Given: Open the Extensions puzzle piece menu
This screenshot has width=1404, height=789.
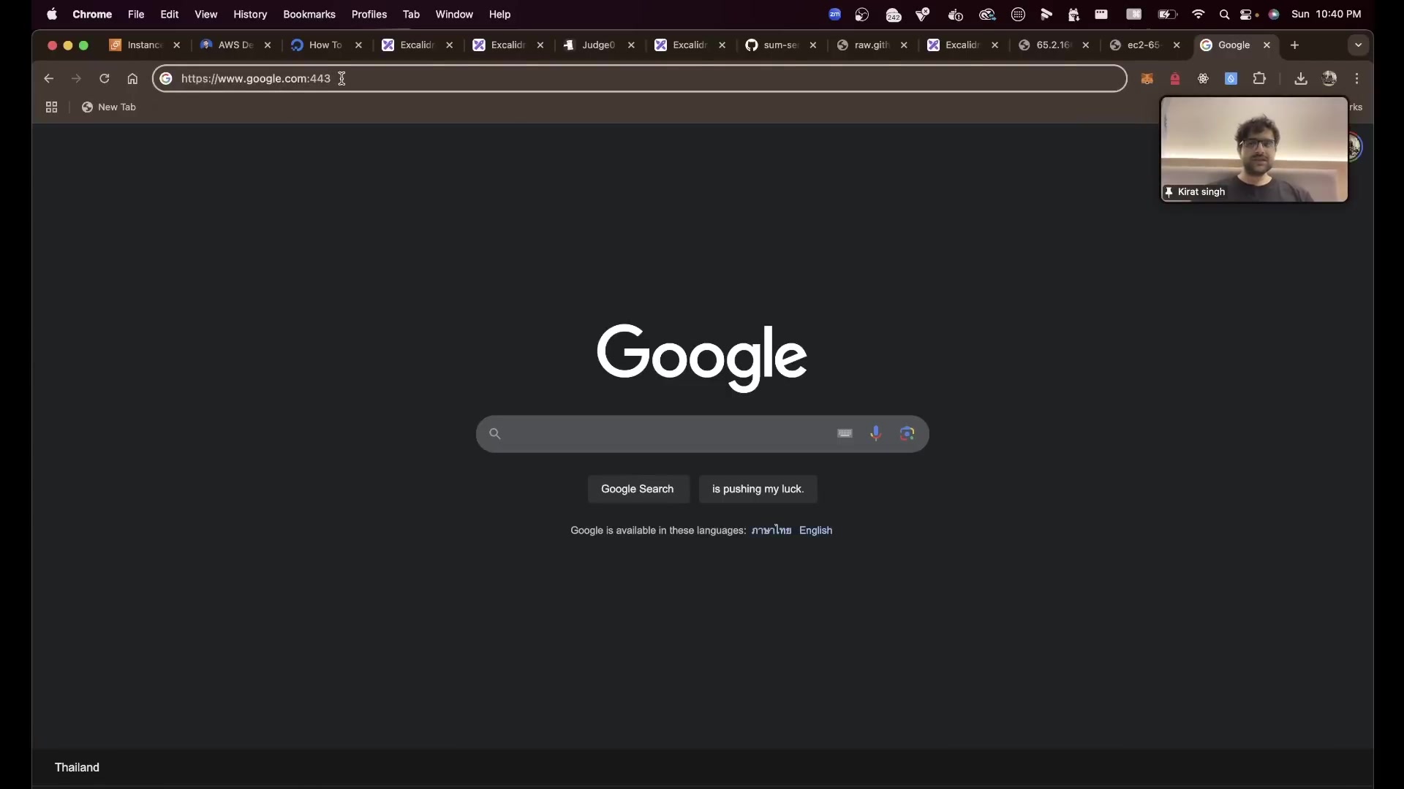Looking at the screenshot, I should [1260, 79].
